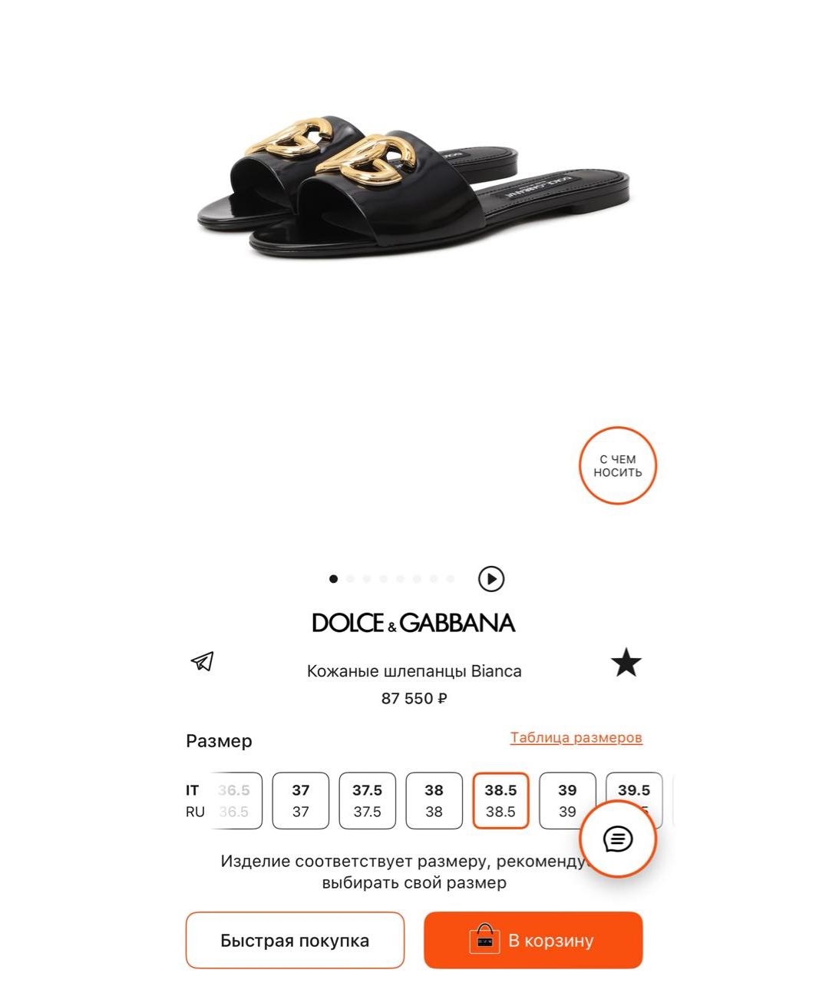Viewport: 829px width, 983px height.
Task: Open the Dolce & Gabbana brand logo
Action: point(414,623)
